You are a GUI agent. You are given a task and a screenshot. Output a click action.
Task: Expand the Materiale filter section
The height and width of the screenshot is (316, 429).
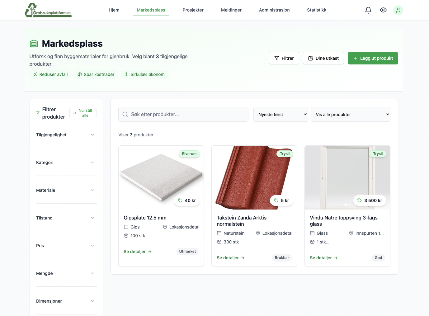66,190
